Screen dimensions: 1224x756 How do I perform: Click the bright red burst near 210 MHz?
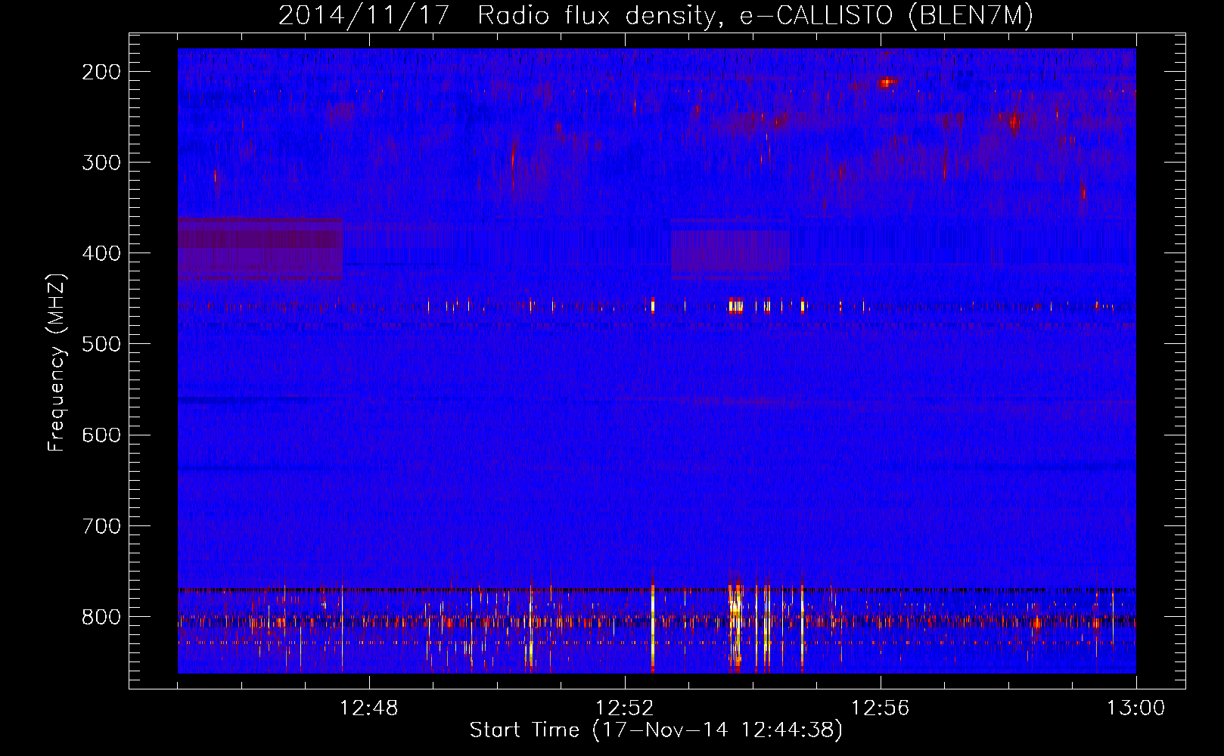pyautogui.click(x=887, y=82)
